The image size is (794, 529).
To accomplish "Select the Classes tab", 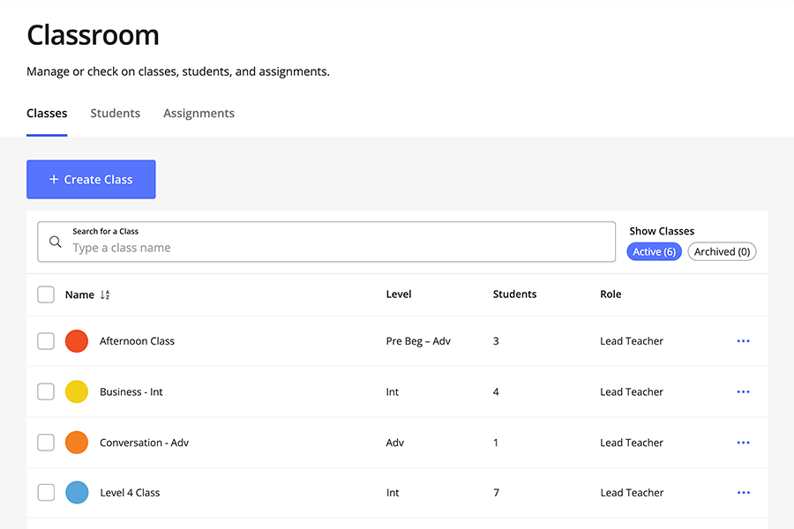I will [x=47, y=113].
